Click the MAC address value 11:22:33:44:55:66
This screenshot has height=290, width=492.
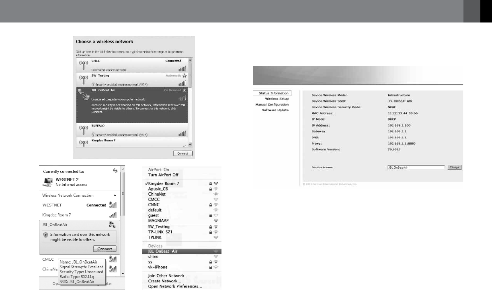(x=404, y=113)
